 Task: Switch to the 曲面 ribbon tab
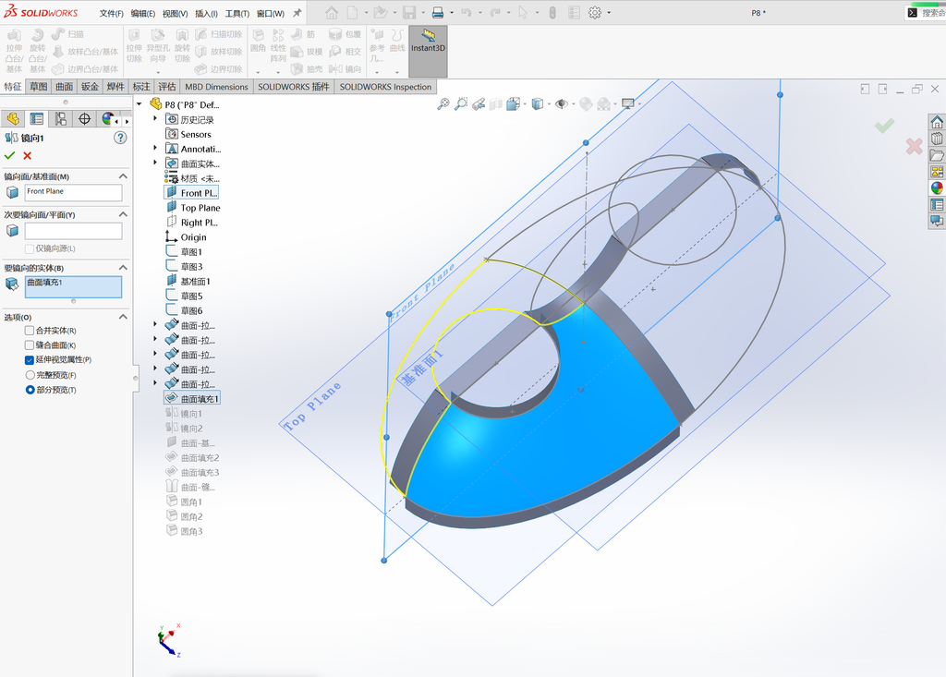64,87
